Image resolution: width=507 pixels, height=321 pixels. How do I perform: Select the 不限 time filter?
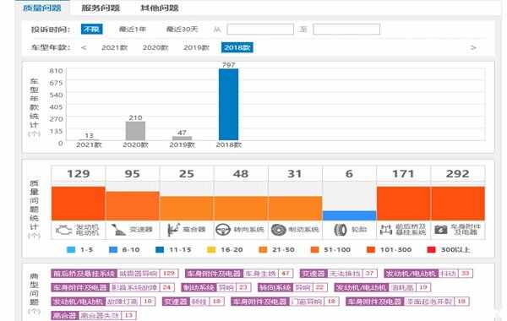(x=91, y=29)
